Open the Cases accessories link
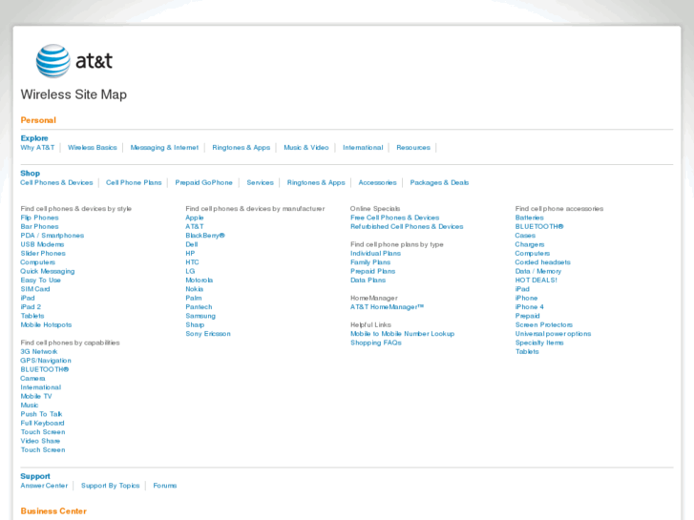Viewport: 694px width, 520px height. coord(525,235)
